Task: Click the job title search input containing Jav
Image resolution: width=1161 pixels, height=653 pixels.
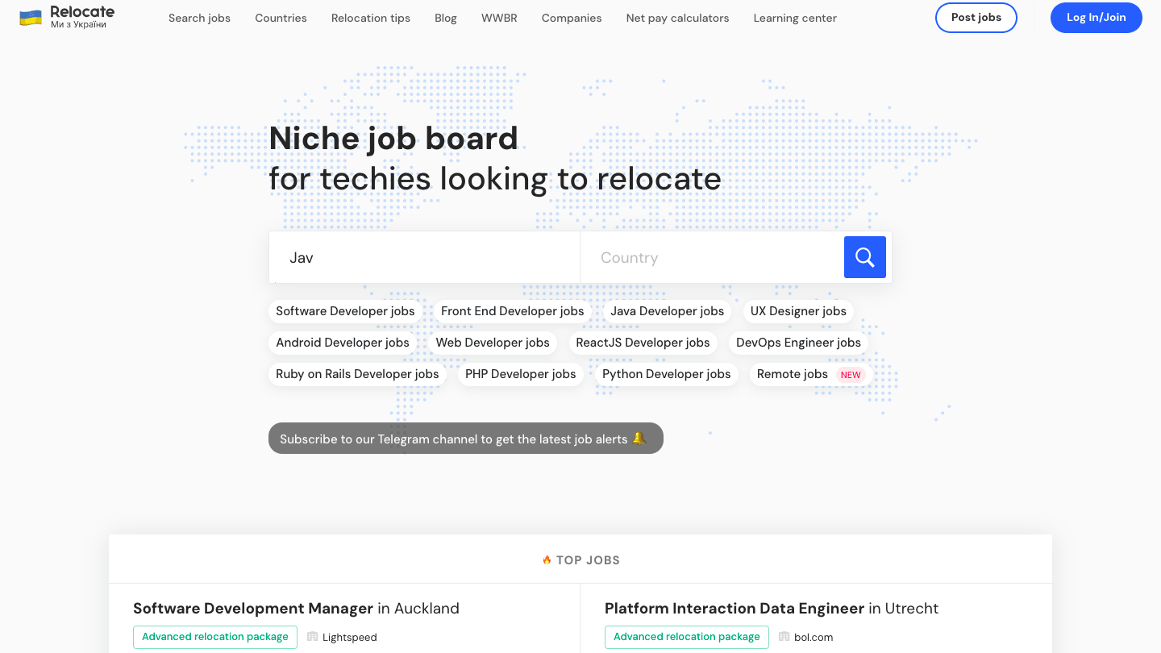Action: point(423,257)
